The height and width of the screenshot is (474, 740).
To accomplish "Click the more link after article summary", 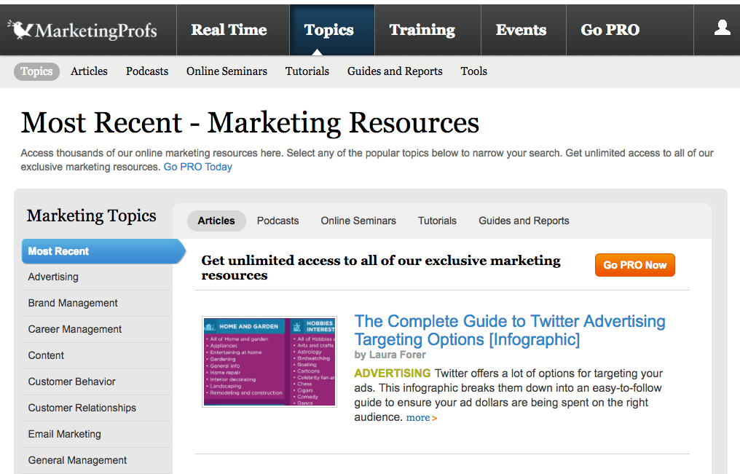I will [422, 417].
